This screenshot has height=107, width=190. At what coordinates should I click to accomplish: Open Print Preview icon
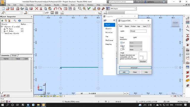[x=26, y=9]
